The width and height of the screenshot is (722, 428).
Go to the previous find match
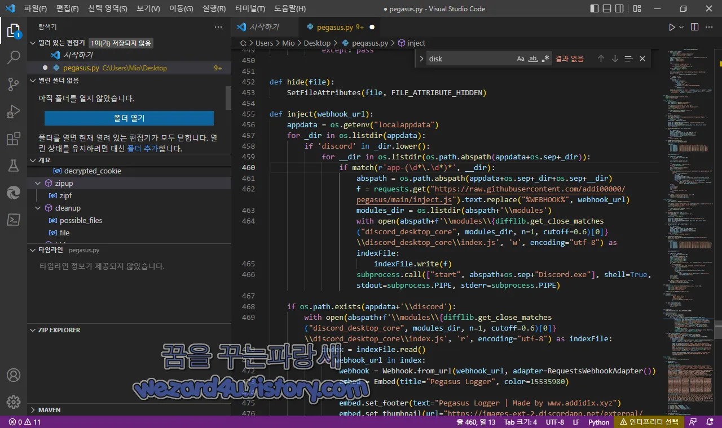click(601, 59)
